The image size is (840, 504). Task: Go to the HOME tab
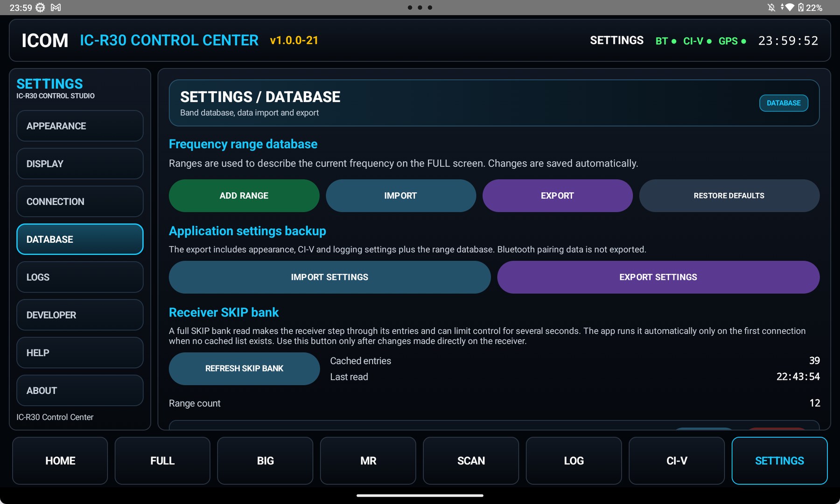[60, 461]
